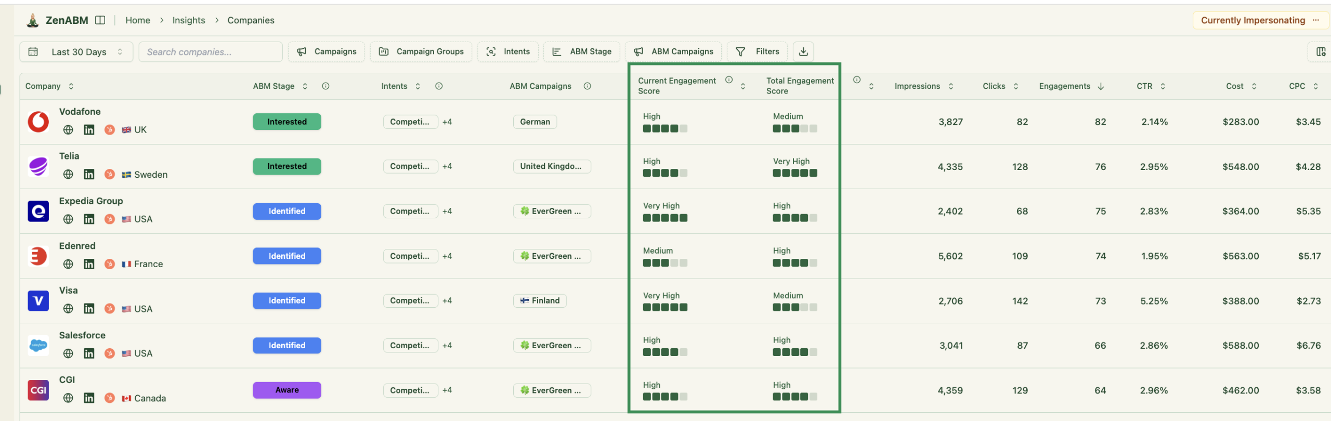Sort by ABM Stage column

point(305,86)
